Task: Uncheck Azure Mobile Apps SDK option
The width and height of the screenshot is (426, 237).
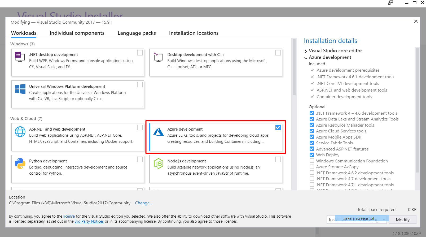Action: pyautogui.click(x=312, y=137)
